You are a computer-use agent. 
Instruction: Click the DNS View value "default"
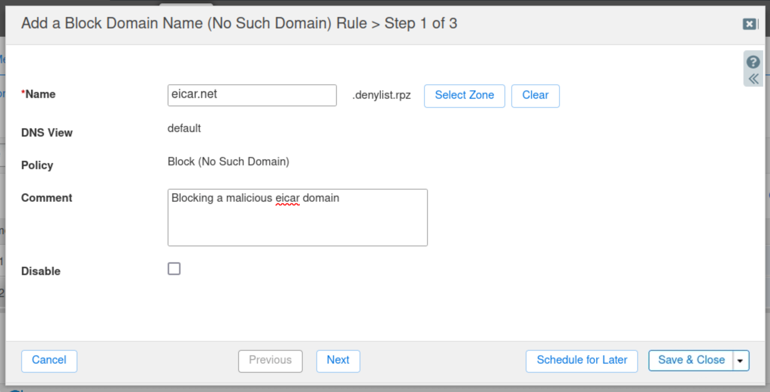pos(184,129)
